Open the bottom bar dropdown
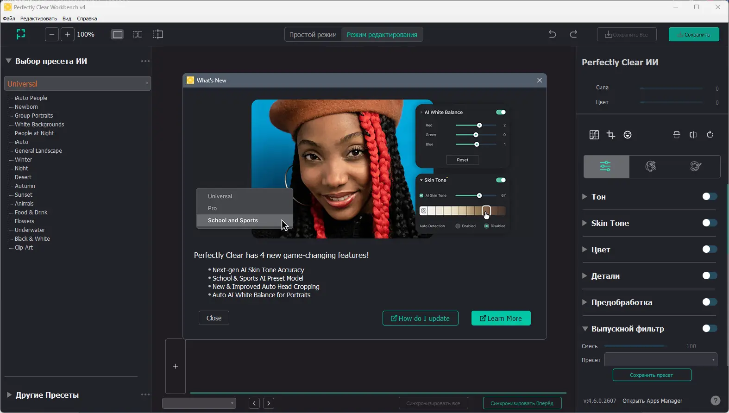 [199, 403]
